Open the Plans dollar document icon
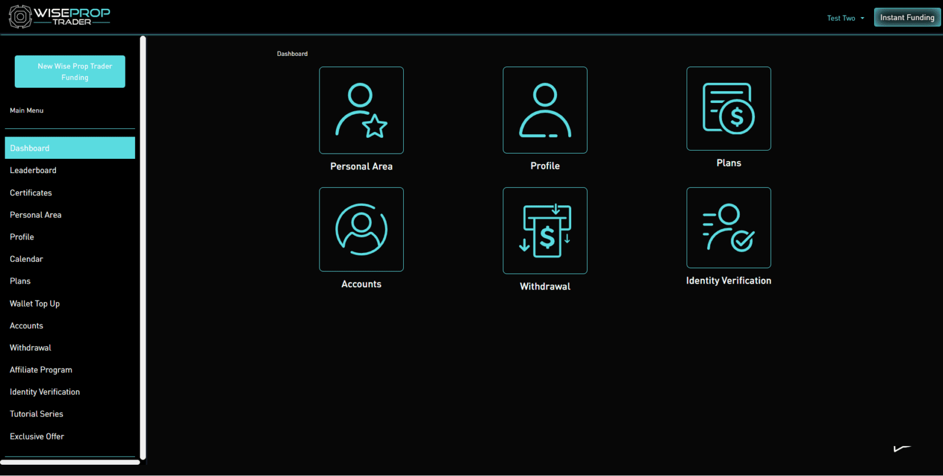Image resolution: width=943 pixels, height=476 pixels. click(x=728, y=109)
